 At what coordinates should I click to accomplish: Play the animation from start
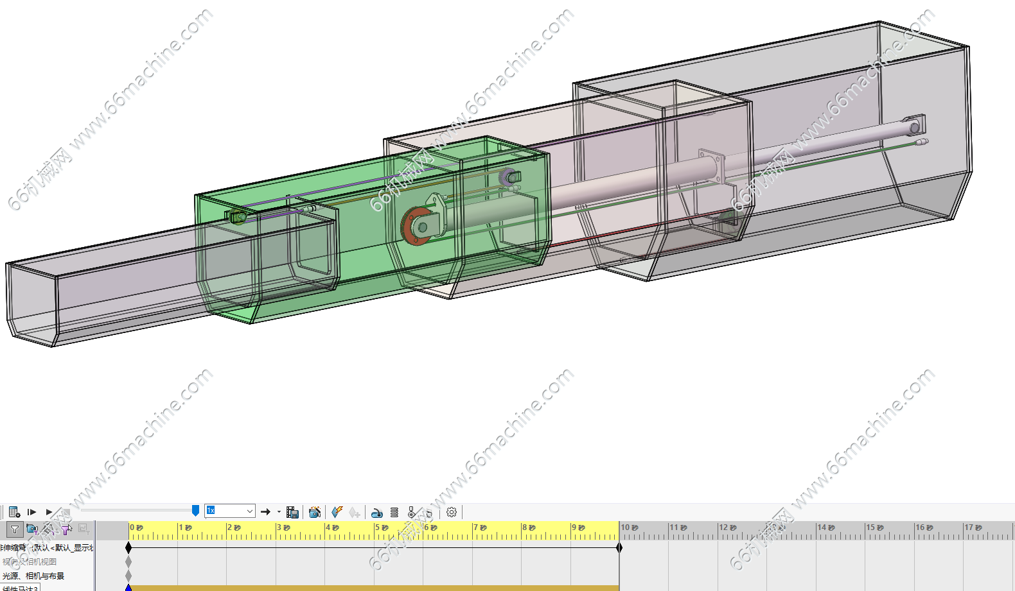[x=31, y=512]
